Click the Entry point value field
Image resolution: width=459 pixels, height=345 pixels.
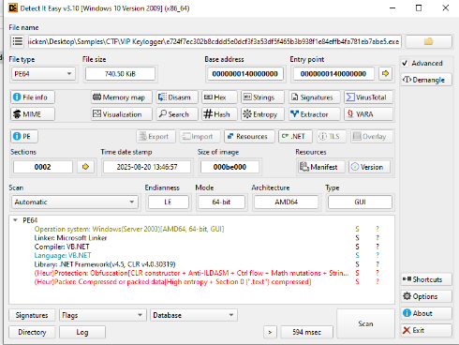point(333,74)
